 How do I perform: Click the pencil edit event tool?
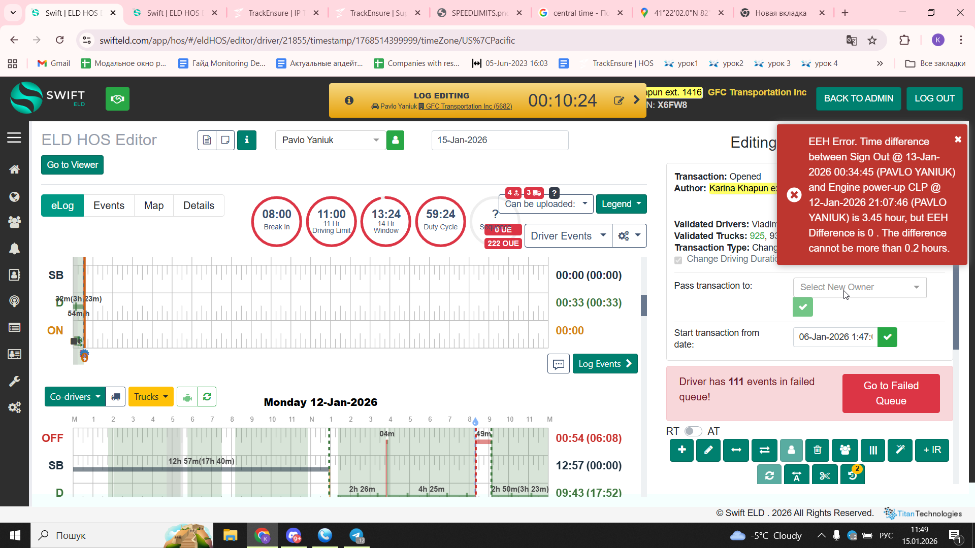(x=708, y=450)
